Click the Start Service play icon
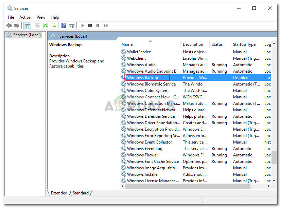 [83, 25]
